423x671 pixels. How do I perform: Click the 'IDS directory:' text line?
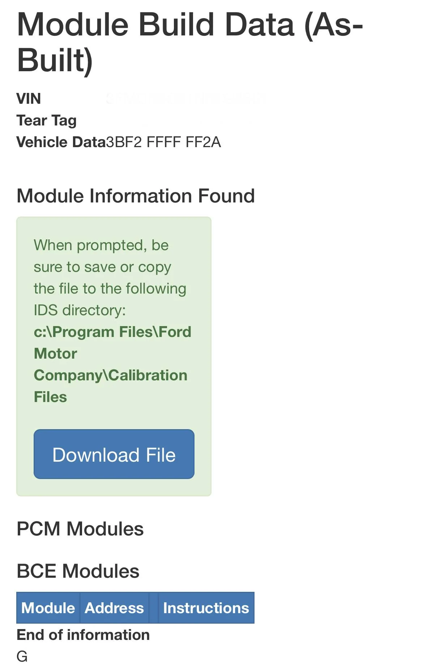[80, 310]
